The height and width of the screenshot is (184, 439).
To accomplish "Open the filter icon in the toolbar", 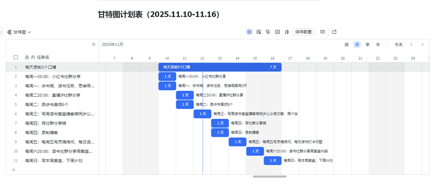I will click(x=268, y=32).
